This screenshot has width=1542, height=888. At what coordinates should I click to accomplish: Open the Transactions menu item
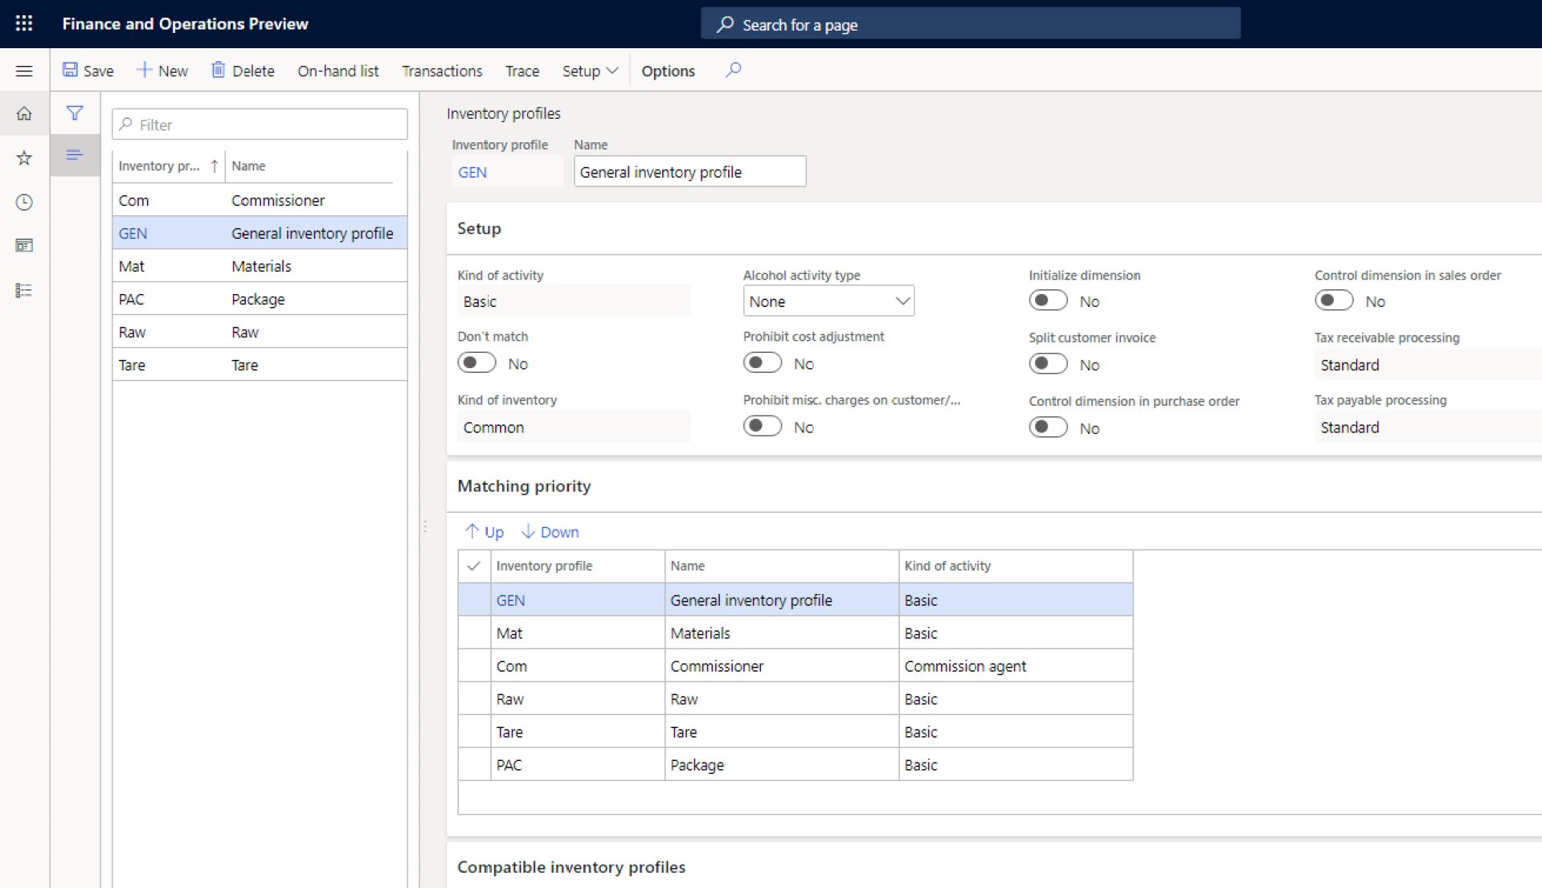[442, 71]
